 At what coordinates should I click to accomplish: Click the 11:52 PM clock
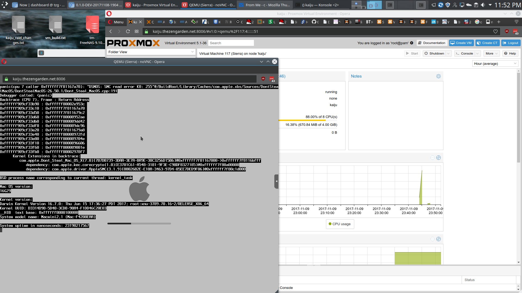click(508, 5)
